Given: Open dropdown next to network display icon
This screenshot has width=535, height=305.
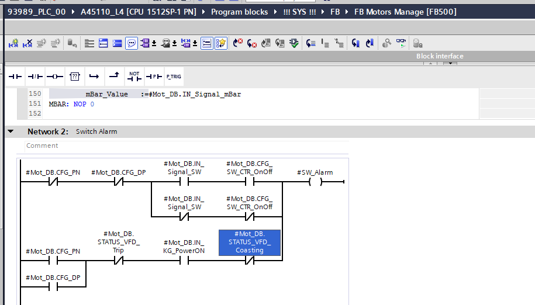Looking at the screenshot, I should pos(195,44).
